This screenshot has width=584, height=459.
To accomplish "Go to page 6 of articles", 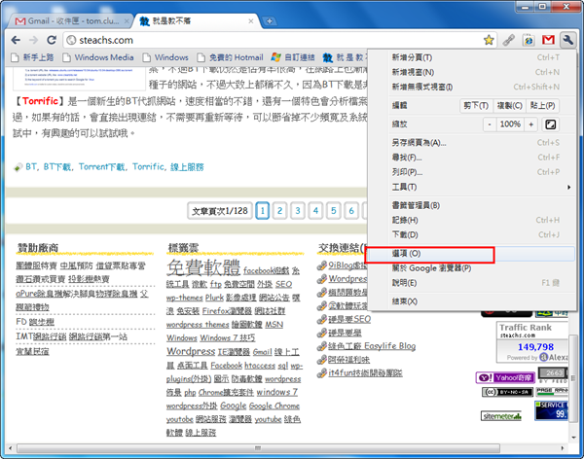I will click(x=351, y=211).
